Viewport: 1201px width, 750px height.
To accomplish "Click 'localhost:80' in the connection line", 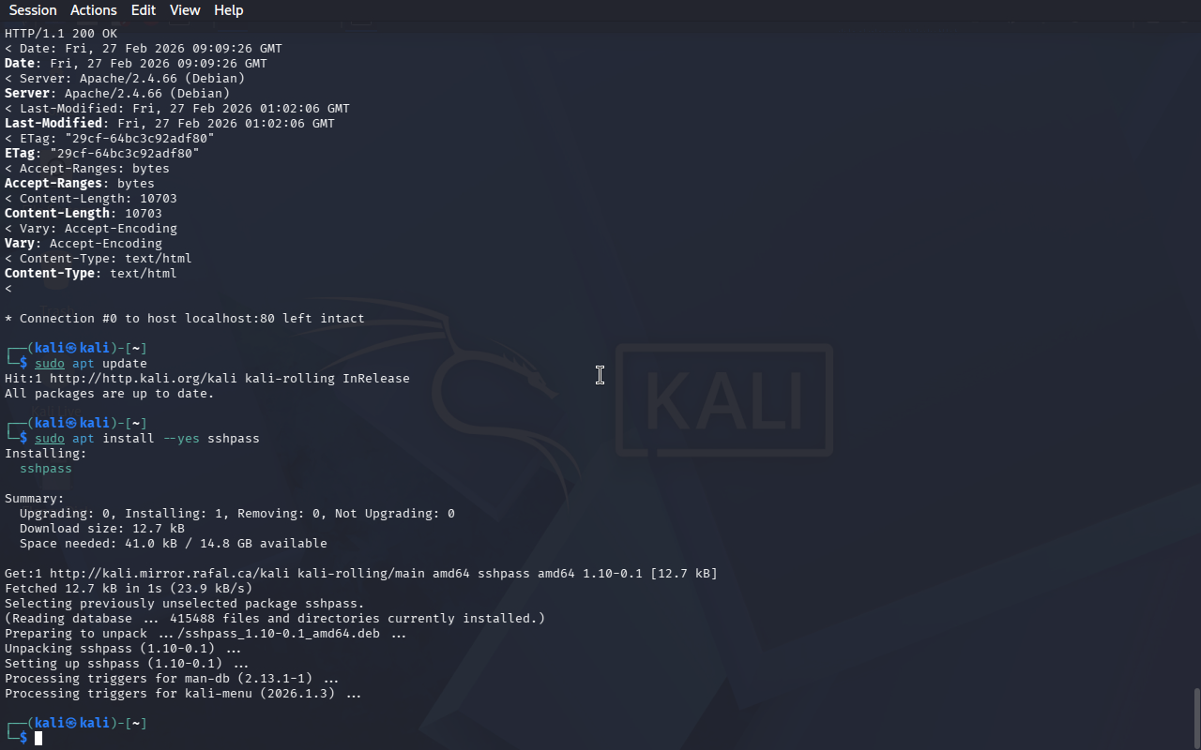I will pos(230,319).
